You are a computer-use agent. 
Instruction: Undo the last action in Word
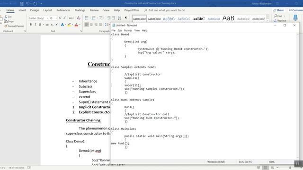point(28,3)
